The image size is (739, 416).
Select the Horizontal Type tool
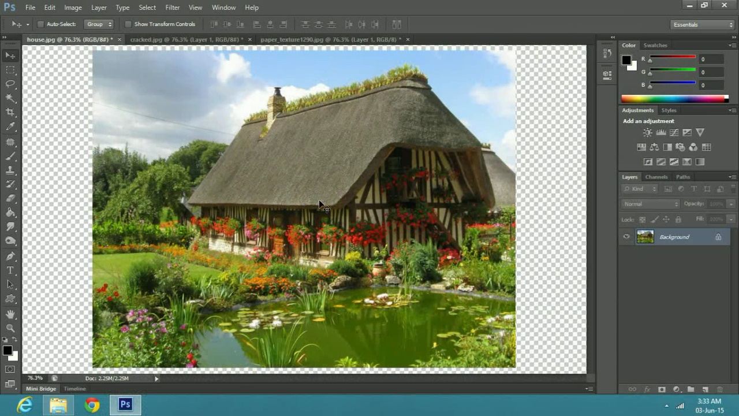[x=10, y=270]
